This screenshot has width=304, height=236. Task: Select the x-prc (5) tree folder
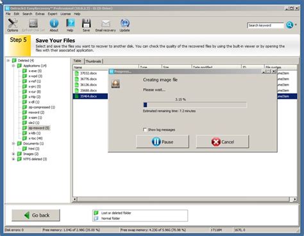[x=35, y=87]
